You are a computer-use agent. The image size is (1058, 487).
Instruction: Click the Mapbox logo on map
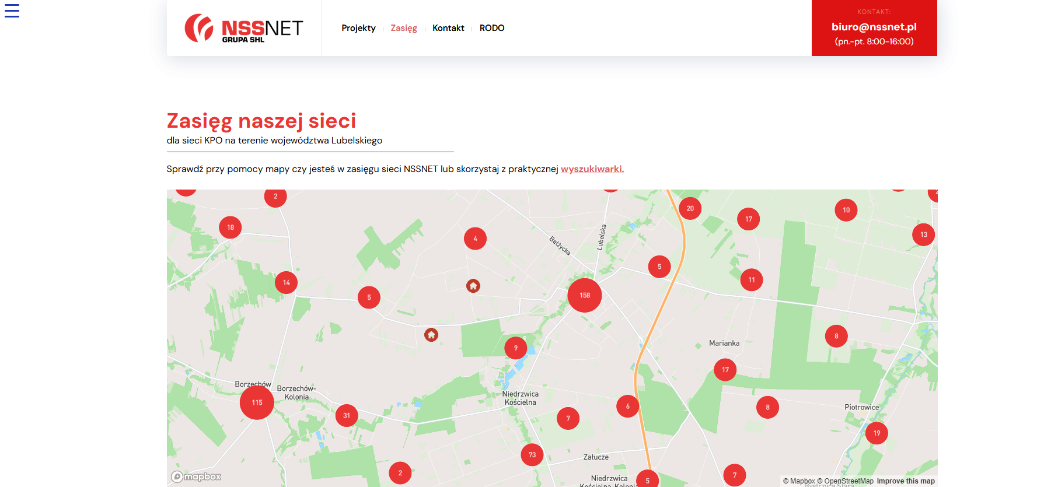196,477
